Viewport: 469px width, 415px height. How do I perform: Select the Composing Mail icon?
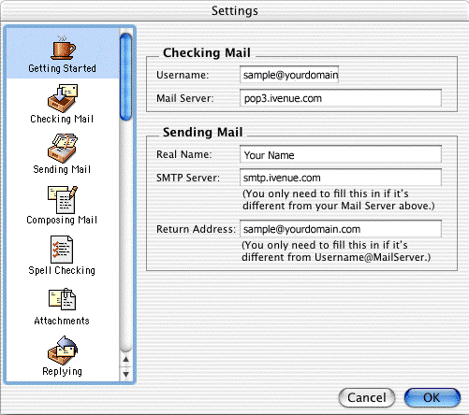click(x=63, y=199)
